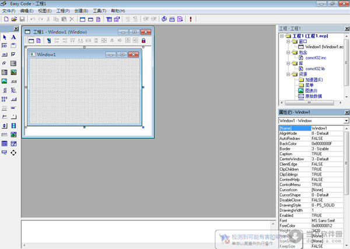Select the tree view control tool in toolbox

(13, 90)
